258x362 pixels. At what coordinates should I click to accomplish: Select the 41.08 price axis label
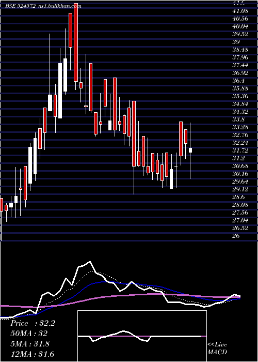point(240,11)
